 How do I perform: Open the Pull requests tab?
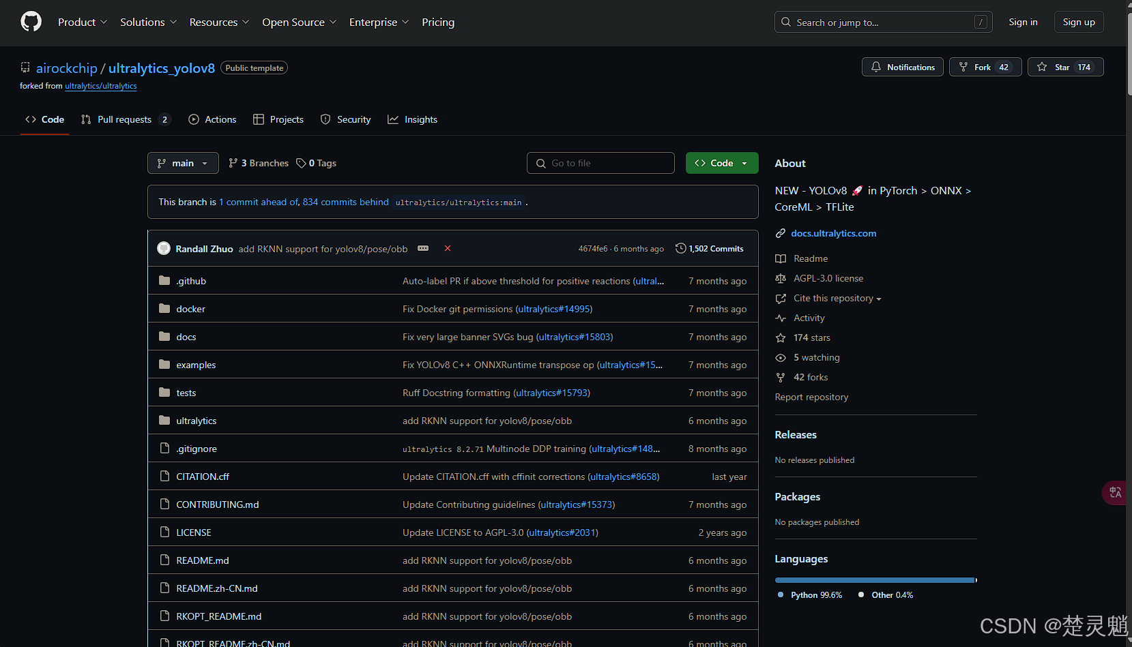pyautogui.click(x=126, y=119)
